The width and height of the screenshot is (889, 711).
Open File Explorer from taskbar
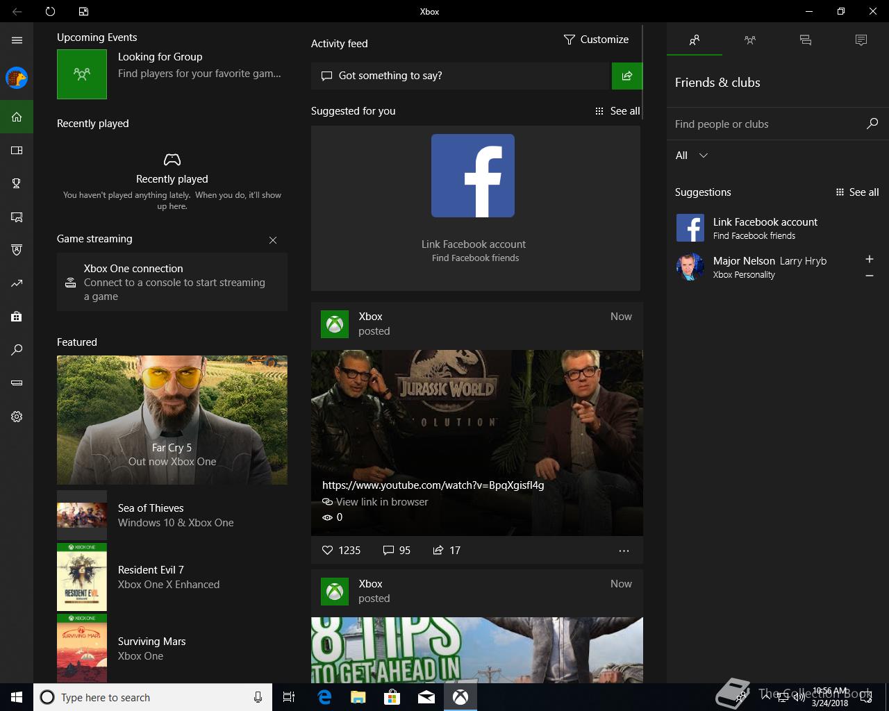358,697
